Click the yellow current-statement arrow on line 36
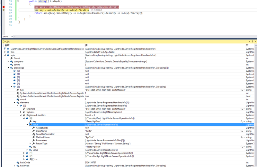 click(x=4, y=10)
